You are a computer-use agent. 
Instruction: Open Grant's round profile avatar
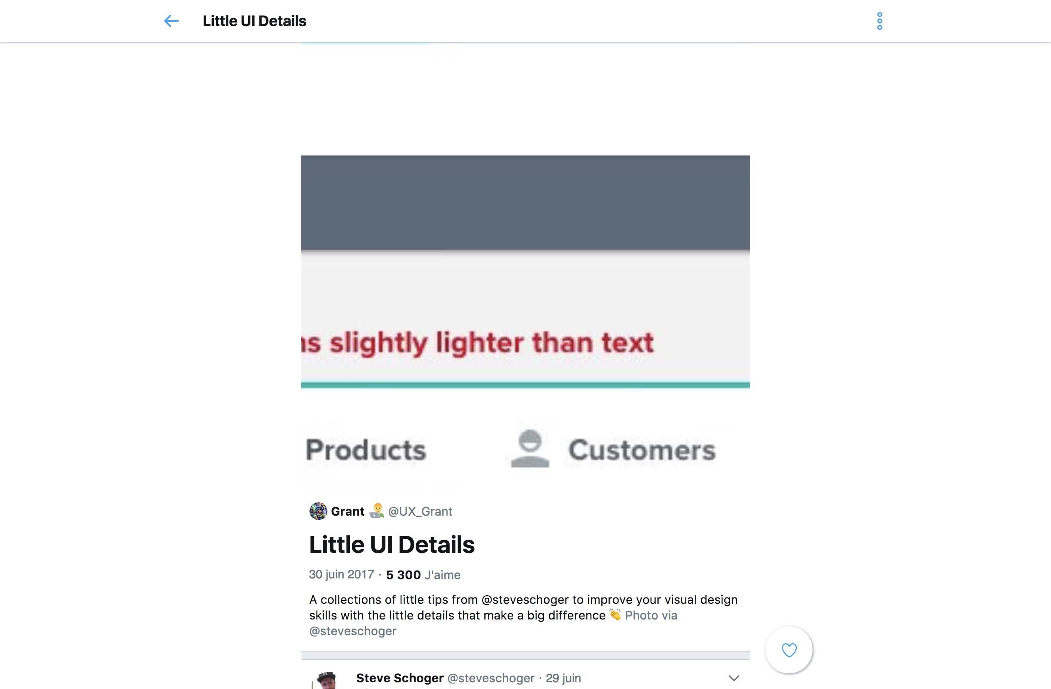coord(318,511)
